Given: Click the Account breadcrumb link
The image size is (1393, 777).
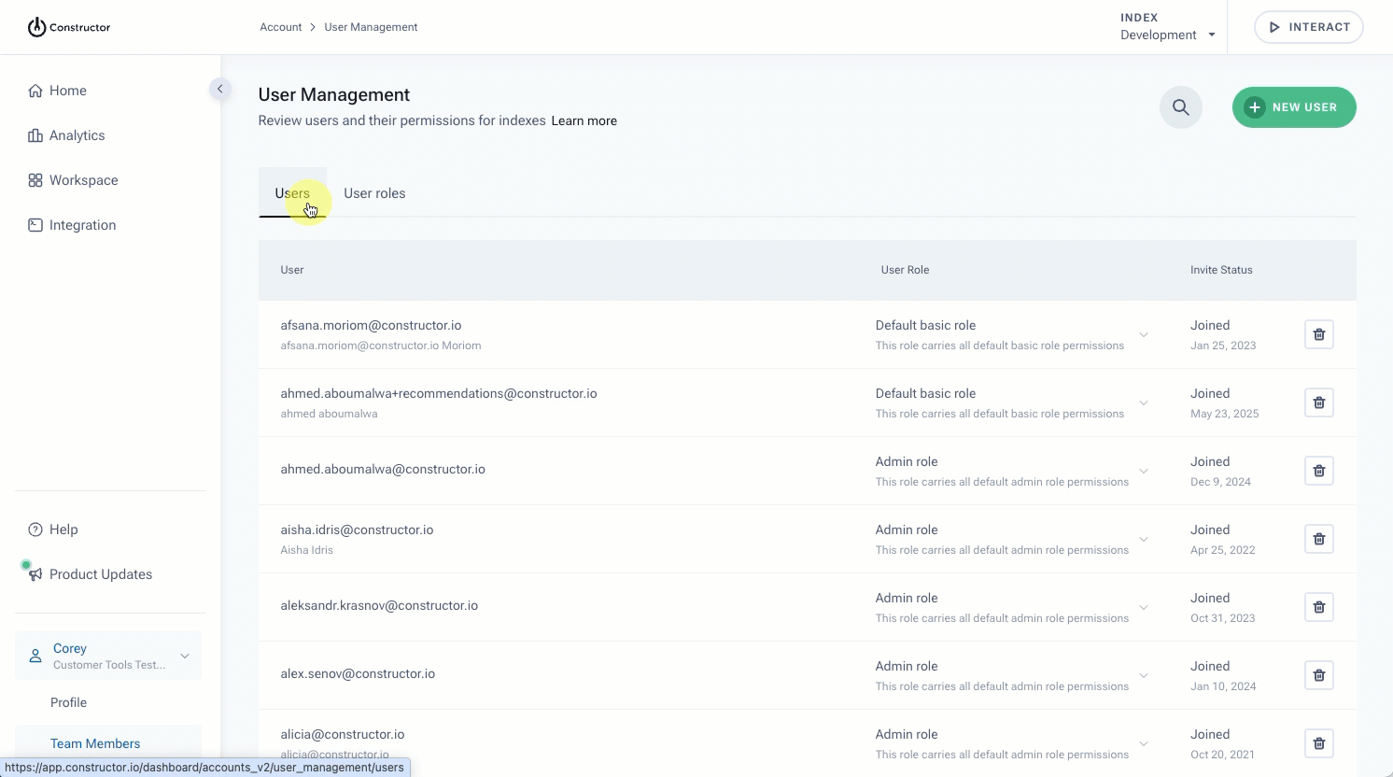Looking at the screenshot, I should point(280,27).
